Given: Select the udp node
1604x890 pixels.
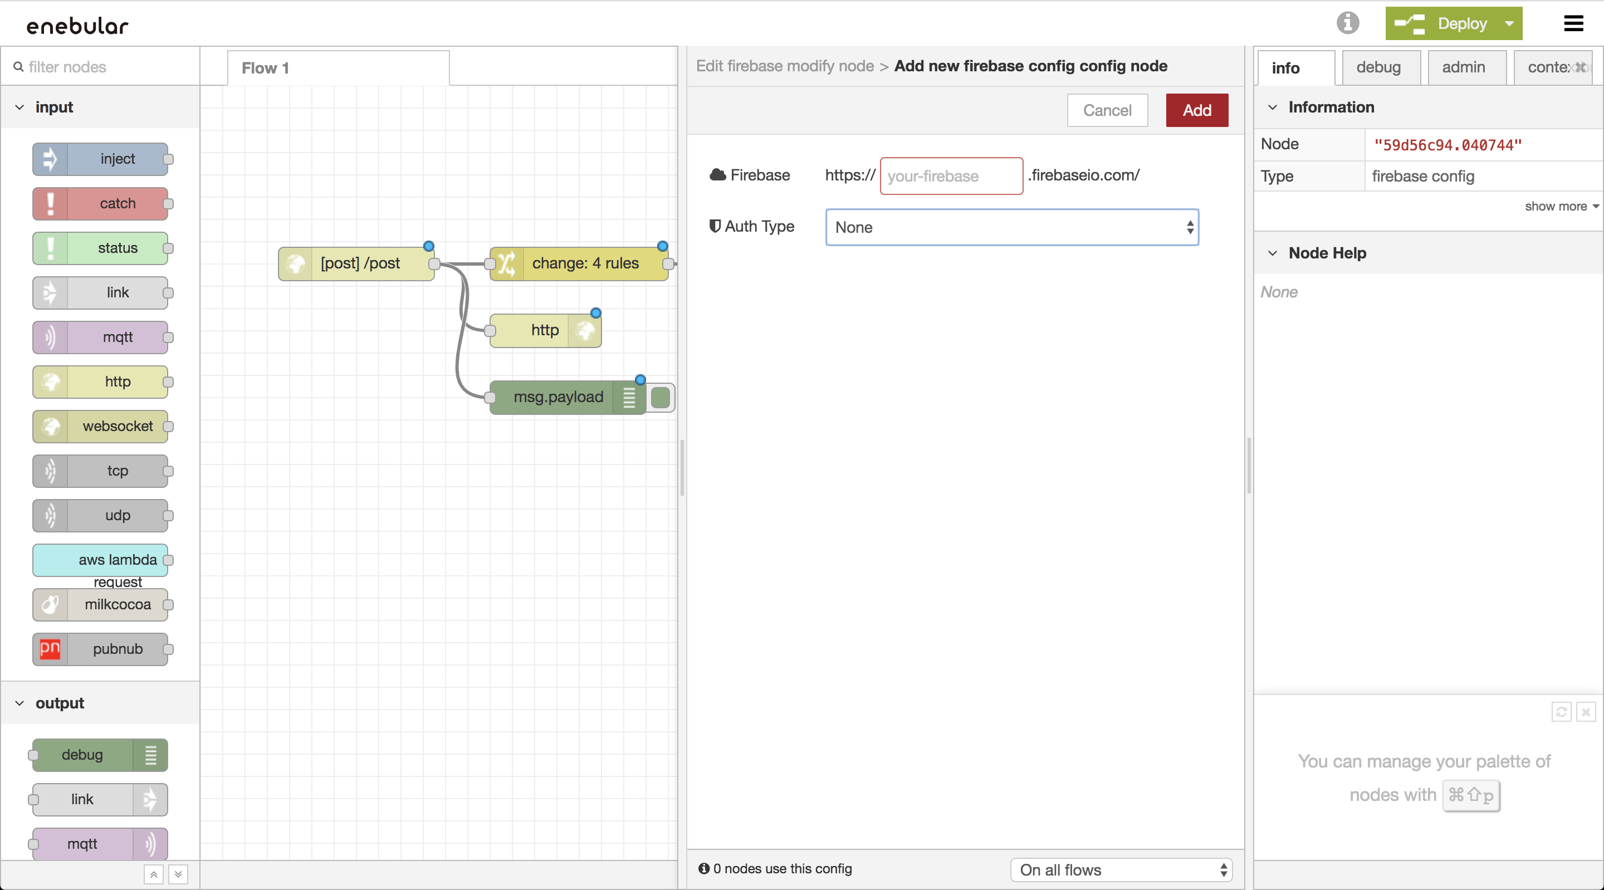Looking at the screenshot, I should pos(100,515).
